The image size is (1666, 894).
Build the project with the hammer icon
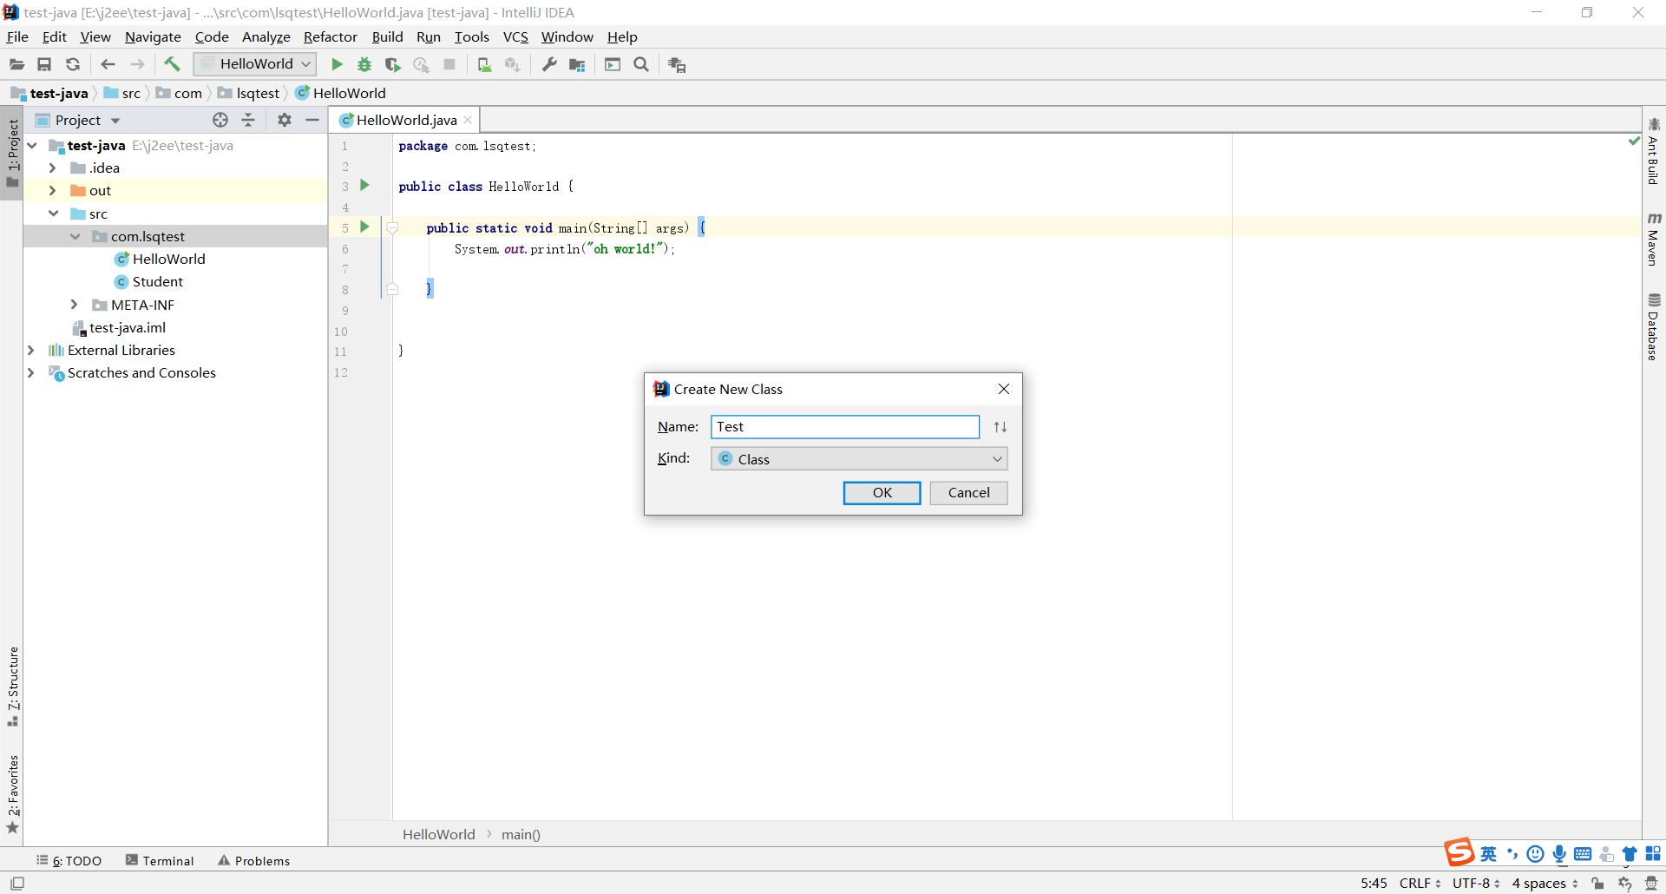click(x=172, y=64)
